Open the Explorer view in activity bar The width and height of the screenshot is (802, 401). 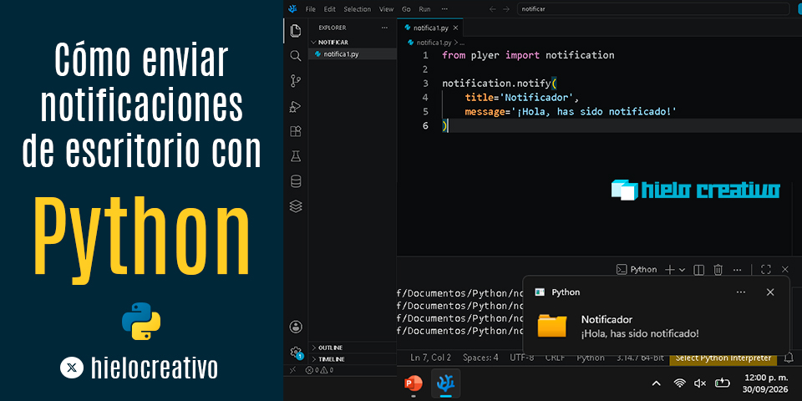click(296, 31)
